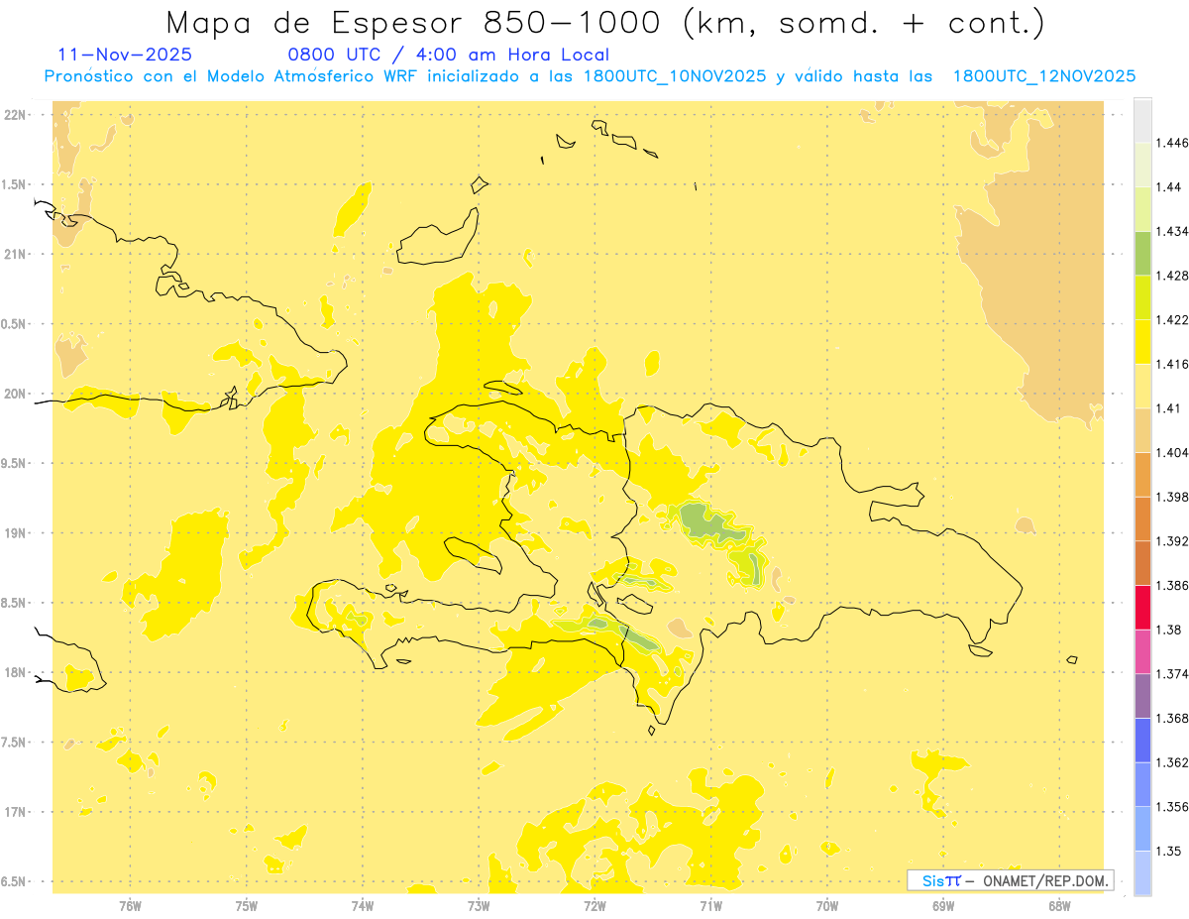Viewport: 1189px width, 919px height.
Task: Click the 'SisTT - ONAMET/REP.DOM.' label
Action: coord(1011,880)
